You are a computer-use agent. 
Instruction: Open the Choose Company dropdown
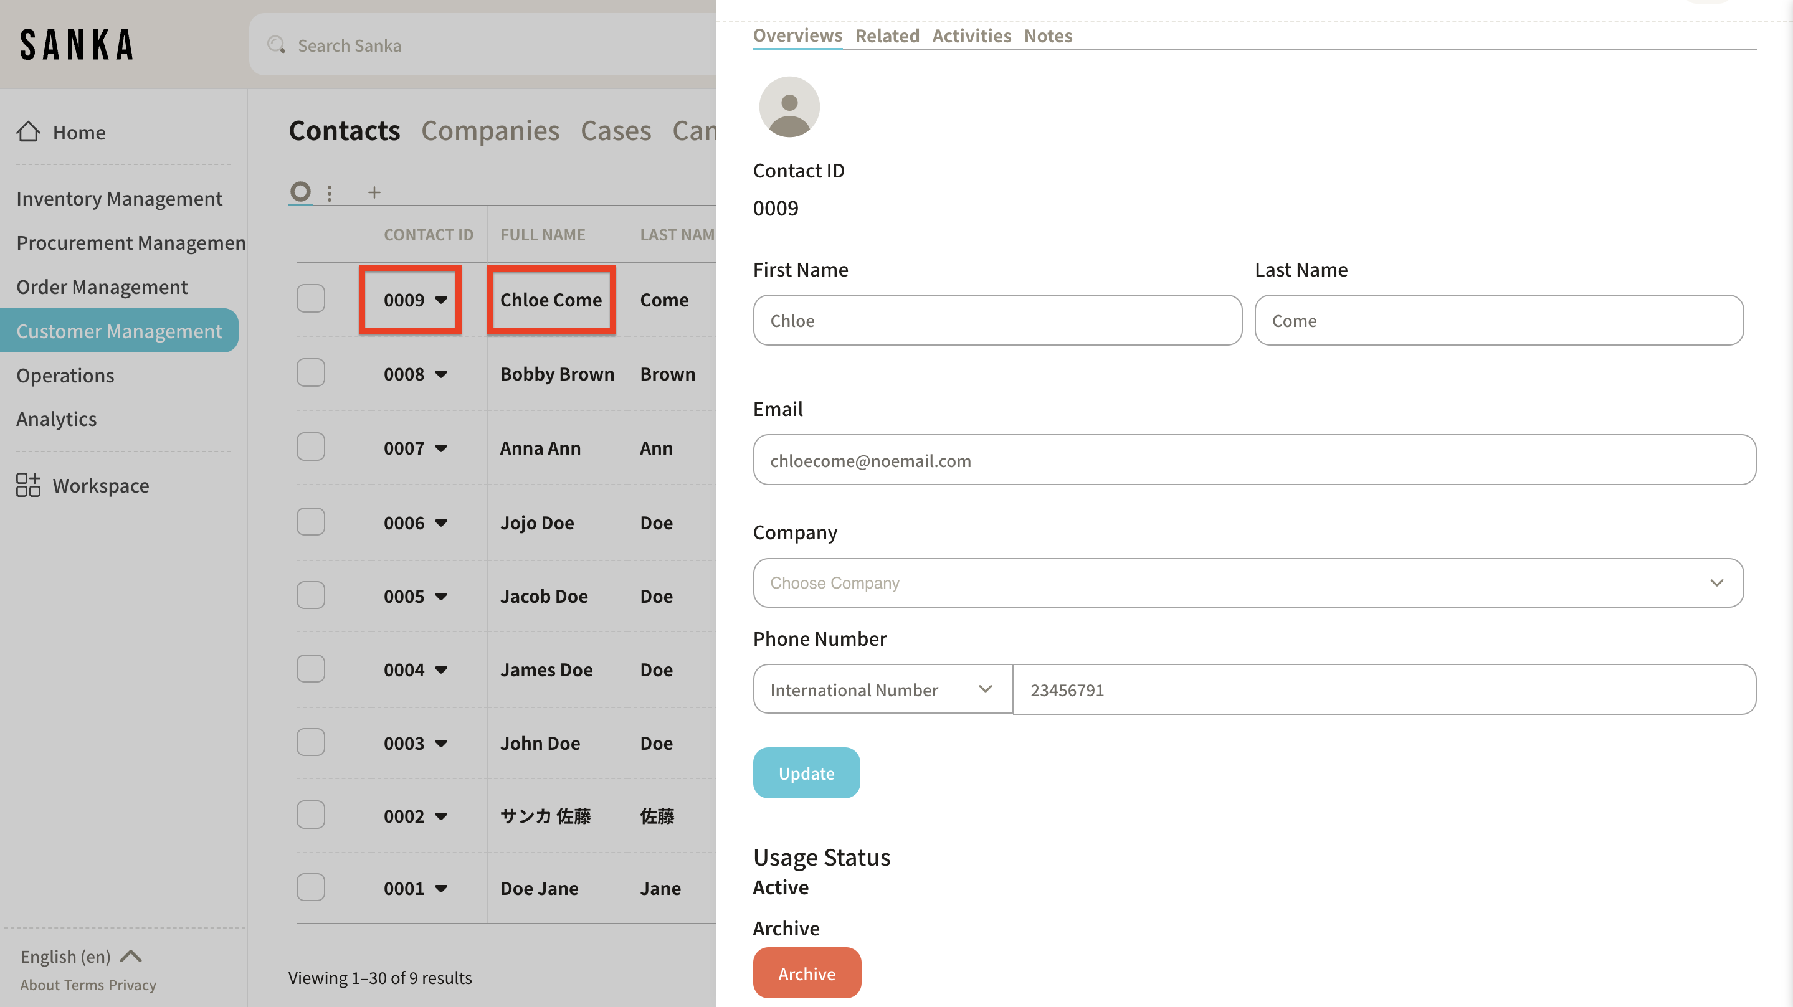point(1248,582)
